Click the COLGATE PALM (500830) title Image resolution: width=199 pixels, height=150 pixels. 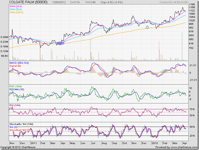[28, 2]
